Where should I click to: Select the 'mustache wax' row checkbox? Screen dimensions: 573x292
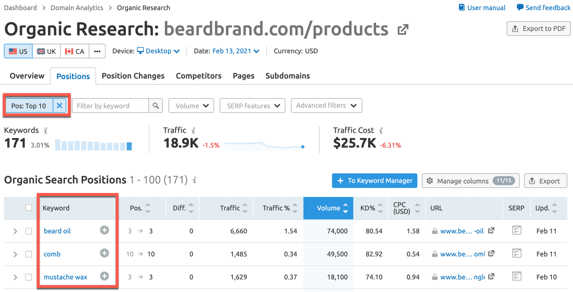29,277
